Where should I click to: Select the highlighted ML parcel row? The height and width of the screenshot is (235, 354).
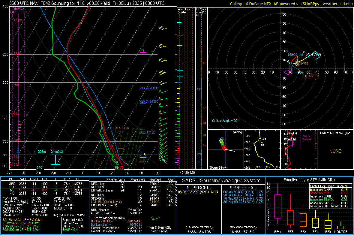click(x=45, y=190)
